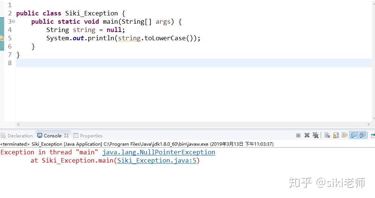375x198 pixels.
Task: Open the java.lang.NullPointerException link
Action: click(x=158, y=152)
